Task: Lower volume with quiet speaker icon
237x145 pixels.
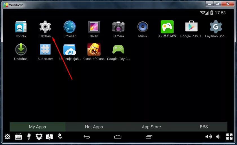Action: click(218, 137)
